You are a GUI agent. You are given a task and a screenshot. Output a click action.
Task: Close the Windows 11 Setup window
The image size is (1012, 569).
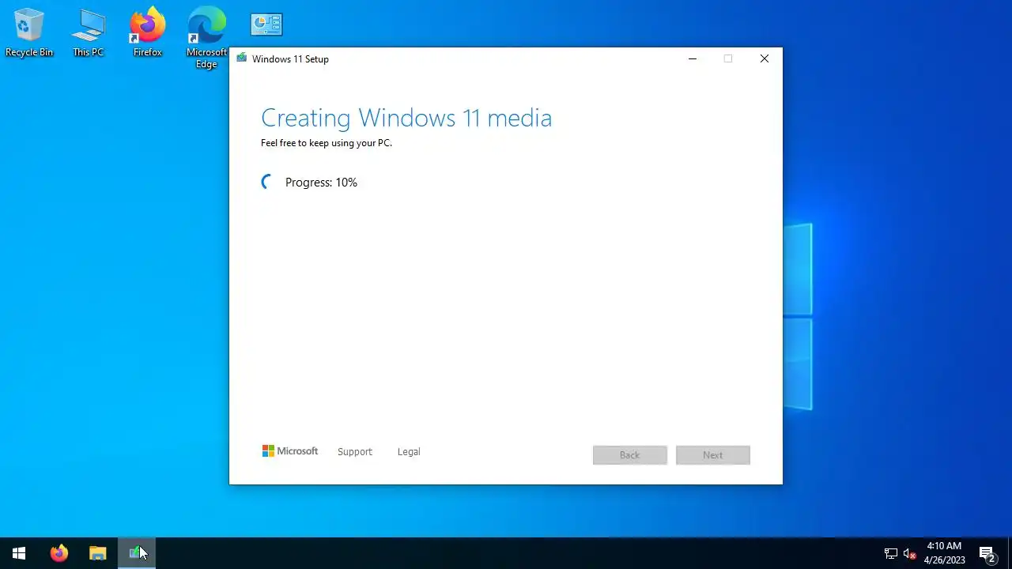[x=765, y=58]
